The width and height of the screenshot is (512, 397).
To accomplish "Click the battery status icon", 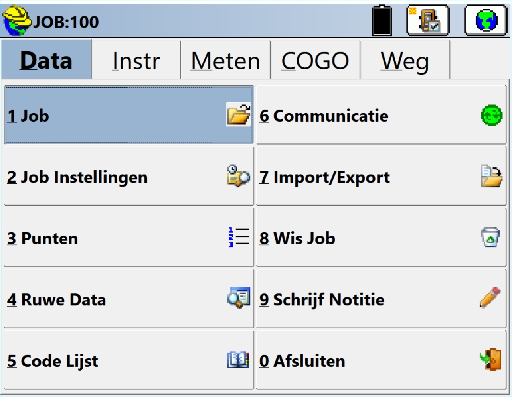I will (382, 21).
